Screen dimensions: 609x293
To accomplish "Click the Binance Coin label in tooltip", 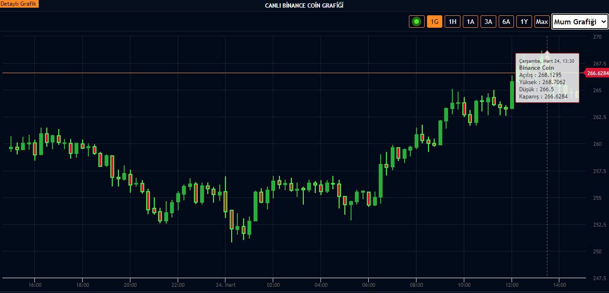I will point(536,68).
